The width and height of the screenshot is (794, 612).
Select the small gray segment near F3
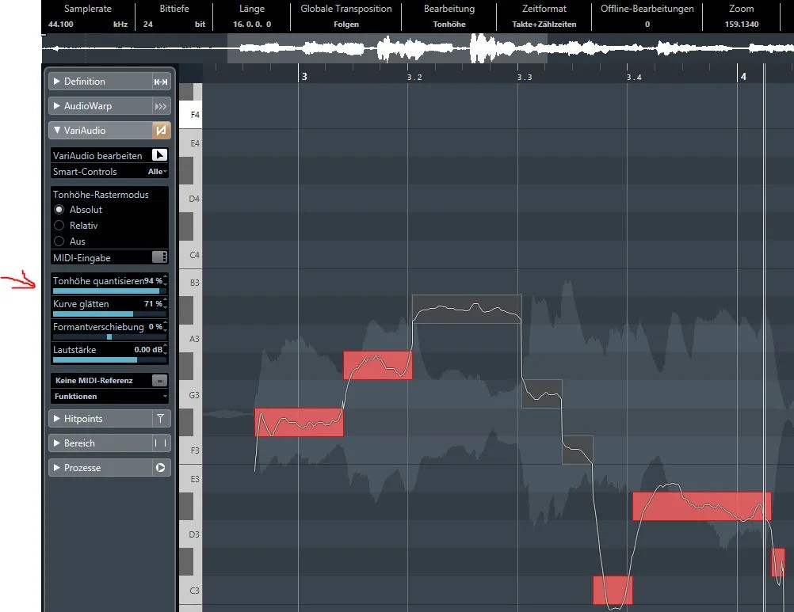point(577,450)
